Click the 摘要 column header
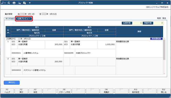Screen dimensions: 171x98 point(139,32)
